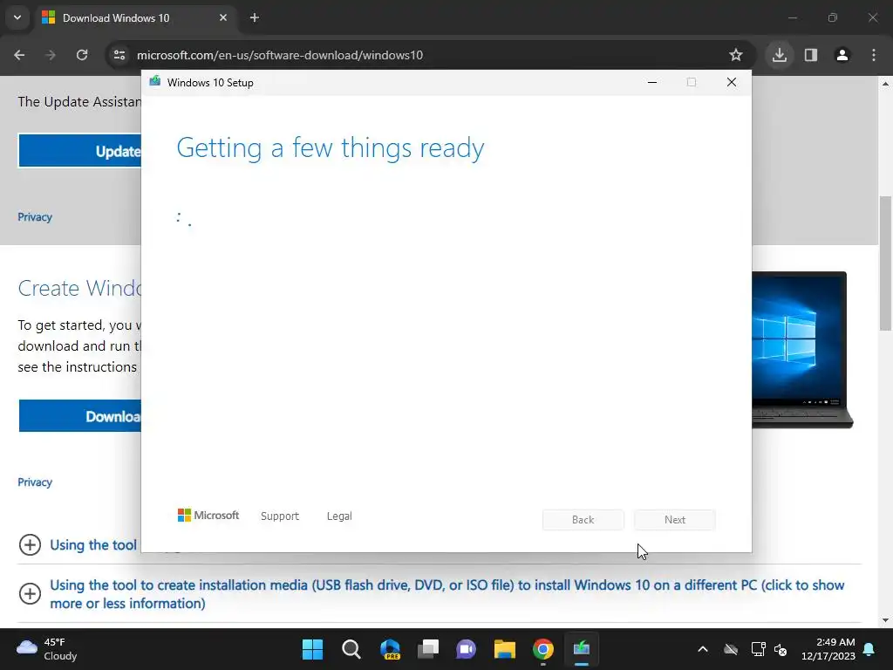Screen dimensions: 893x670
Task: Click the muted volume tray icon
Action: [x=781, y=649]
